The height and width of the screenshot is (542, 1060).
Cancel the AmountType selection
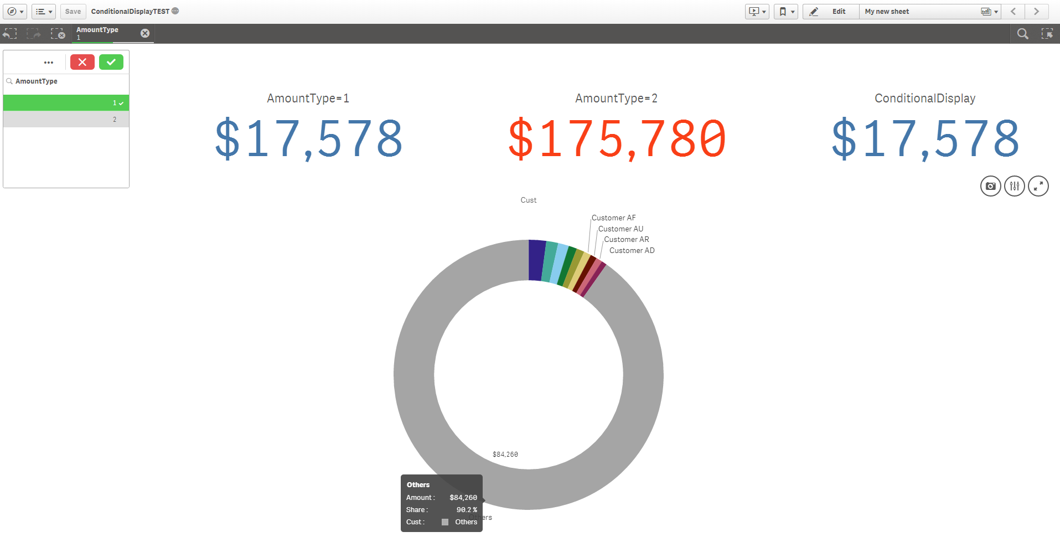[x=82, y=62]
